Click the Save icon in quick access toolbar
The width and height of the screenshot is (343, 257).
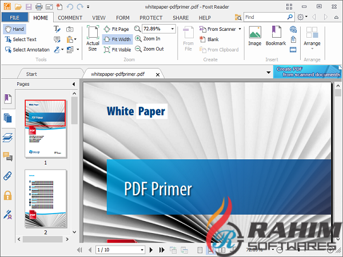coord(29,7)
